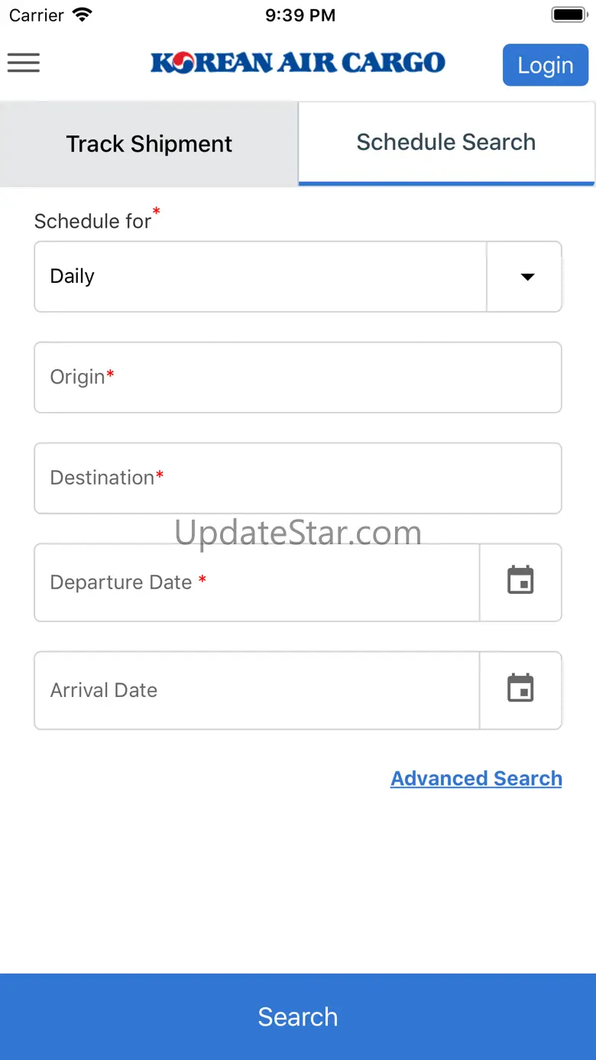
Task: Open the Daily schedule combo box
Action: coord(260,277)
